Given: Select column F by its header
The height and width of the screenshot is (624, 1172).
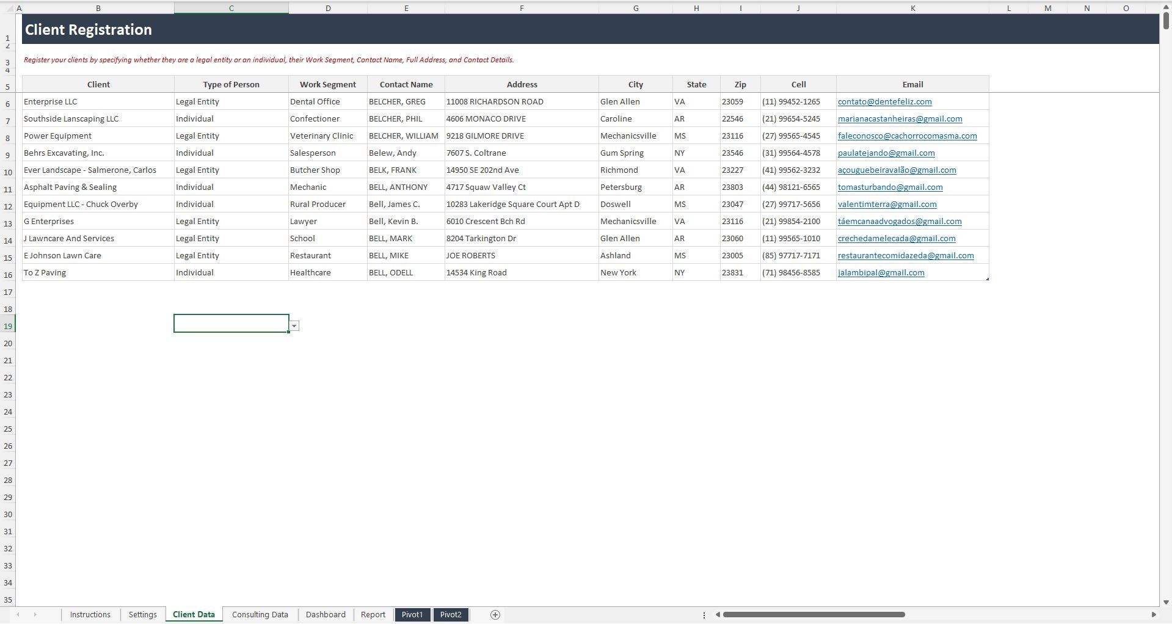Looking at the screenshot, I should (x=522, y=8).
